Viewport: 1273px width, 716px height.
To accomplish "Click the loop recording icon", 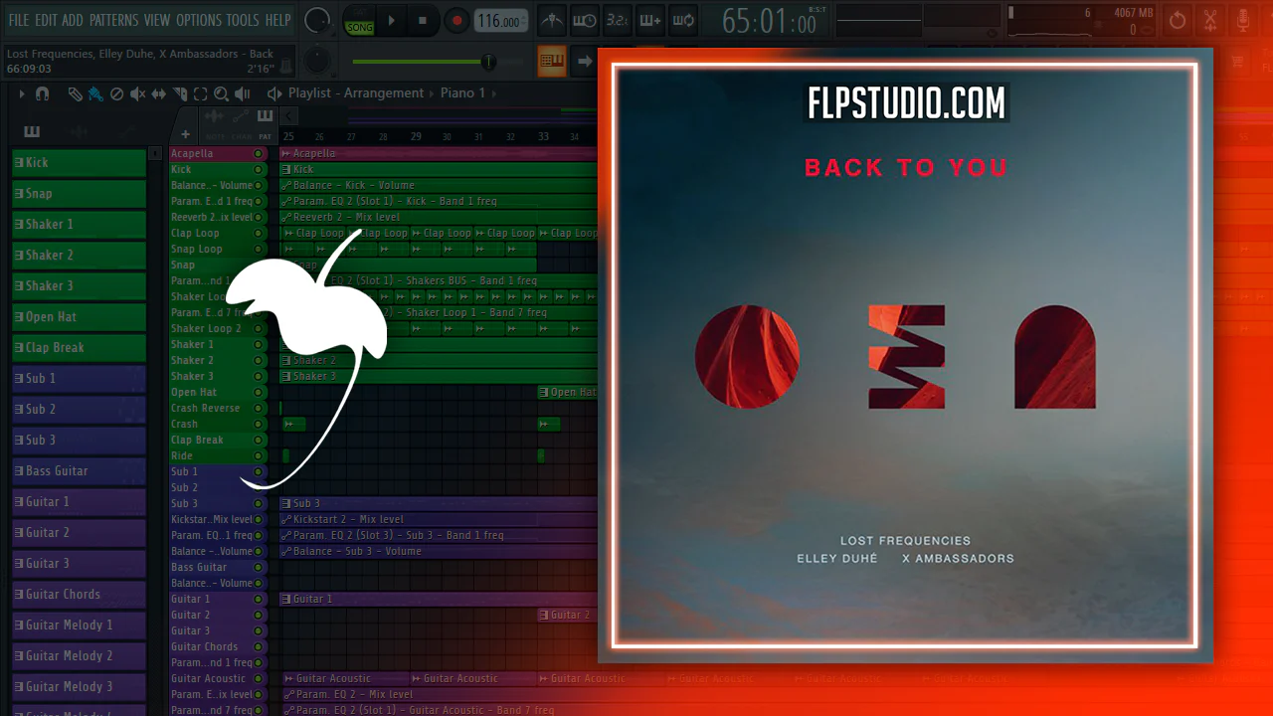I will coord(683,20).
